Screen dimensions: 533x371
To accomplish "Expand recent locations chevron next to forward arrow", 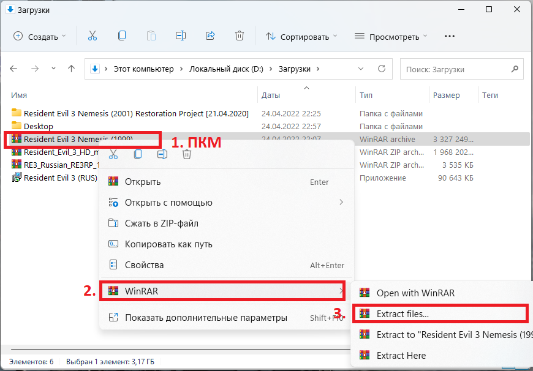I will 53,69.
